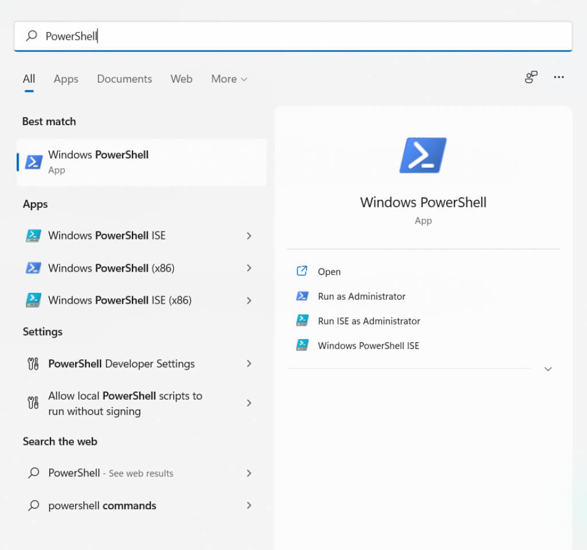Click the Windows PowerShell (x86) icon
Screen dimensions: 587x550
(x=33, y=268)
